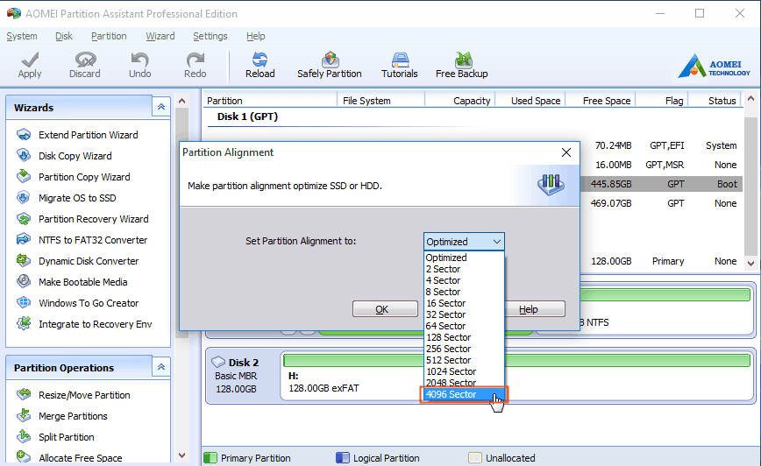Screen dimensions: 761x466
Task: Select 2 Sector alignment option
Action: tap(464, 269)
